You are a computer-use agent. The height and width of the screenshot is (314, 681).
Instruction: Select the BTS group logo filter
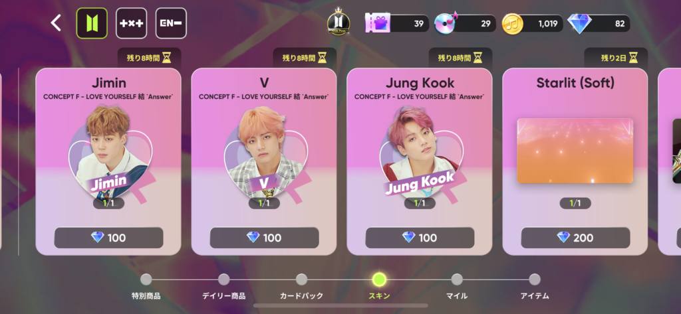tap(92, 23)
